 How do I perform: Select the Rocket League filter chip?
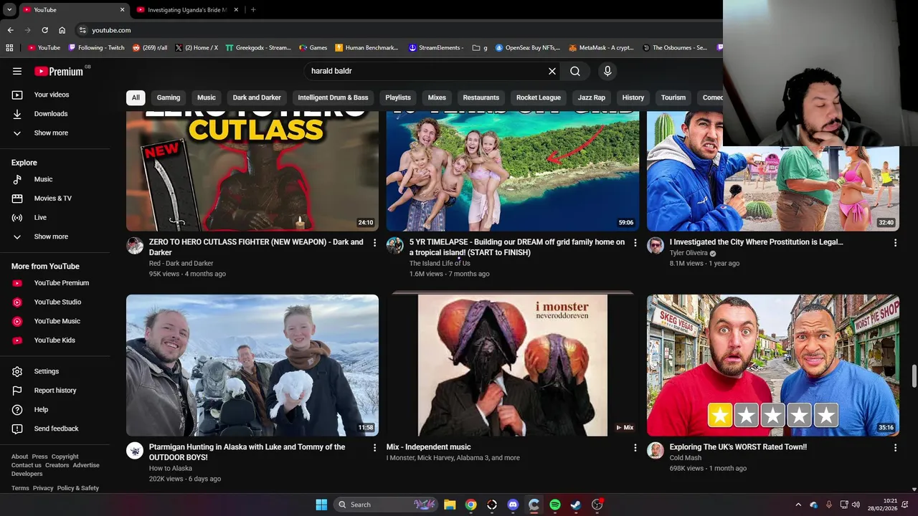coord(539,97)
